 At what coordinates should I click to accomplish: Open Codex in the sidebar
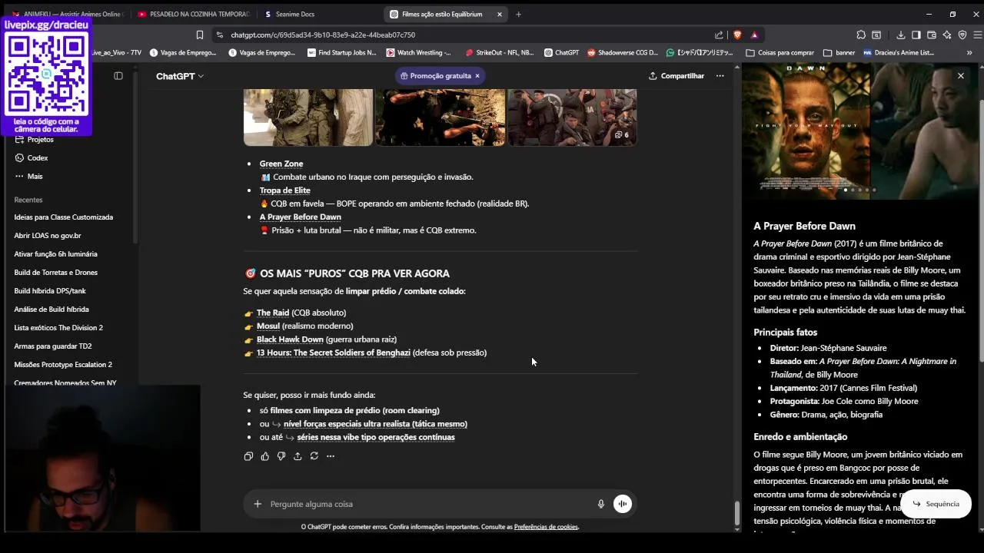(x=37, y=158)
